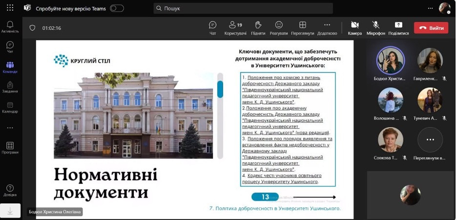Viewport: 457px width, 220px height.
Task: Open the top-bar more options ellipsis
Action: (430, 8)
